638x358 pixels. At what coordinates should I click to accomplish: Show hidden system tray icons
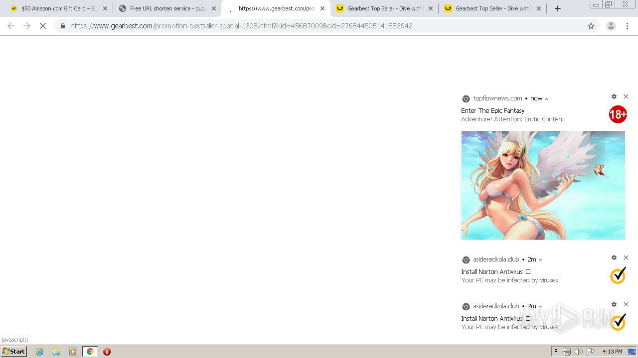click(x=556, y=352)
